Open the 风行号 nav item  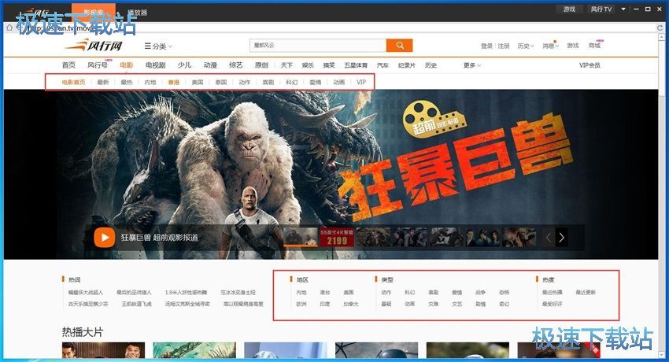pos(98,65)
